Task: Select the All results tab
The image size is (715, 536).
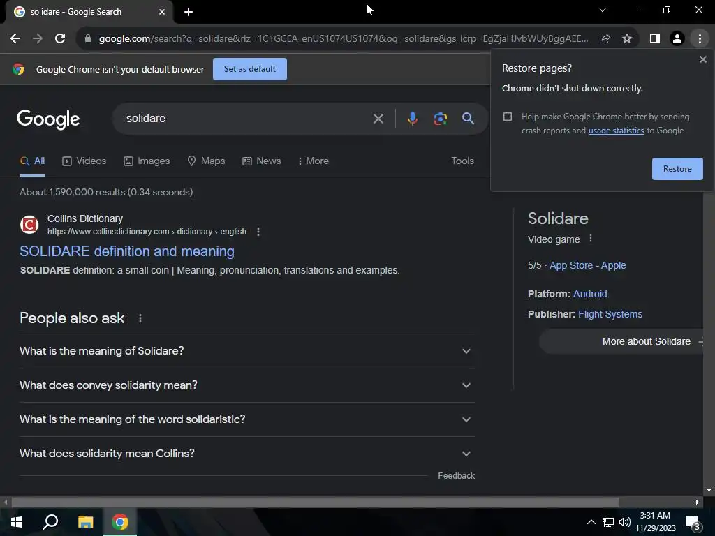Action: point(32,161)
